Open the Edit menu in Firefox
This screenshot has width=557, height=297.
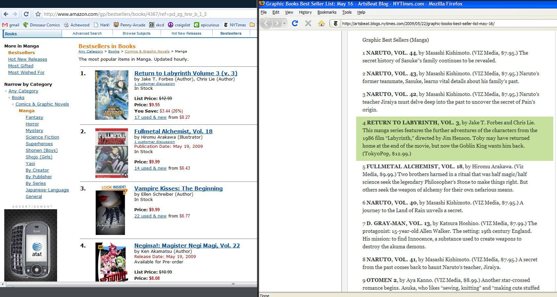[276, 12]
